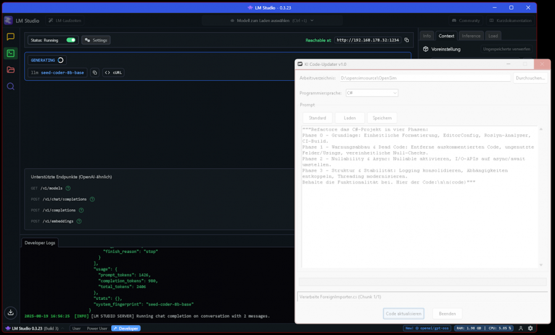Open the Downloads icon at the bottom left
Viewport: 555px width, 335px height.
point(10,312)
